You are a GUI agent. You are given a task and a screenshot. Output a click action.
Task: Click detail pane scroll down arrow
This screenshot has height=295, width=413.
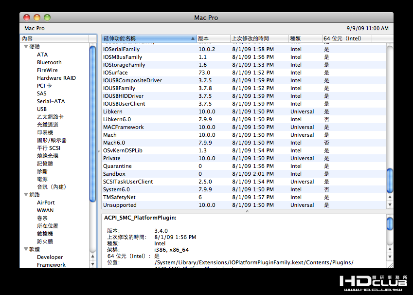point(390,257)
